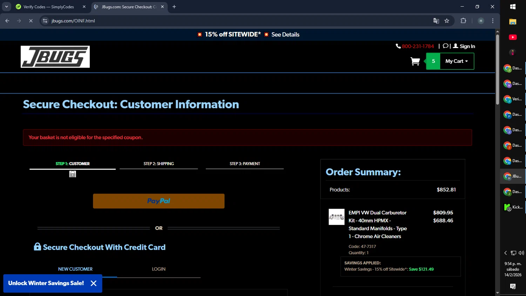Switch to the Login tab
Screen dimensions: 526x296
click(159, 269)
